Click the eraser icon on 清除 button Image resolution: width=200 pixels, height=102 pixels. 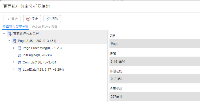click(x=49, y=19)
